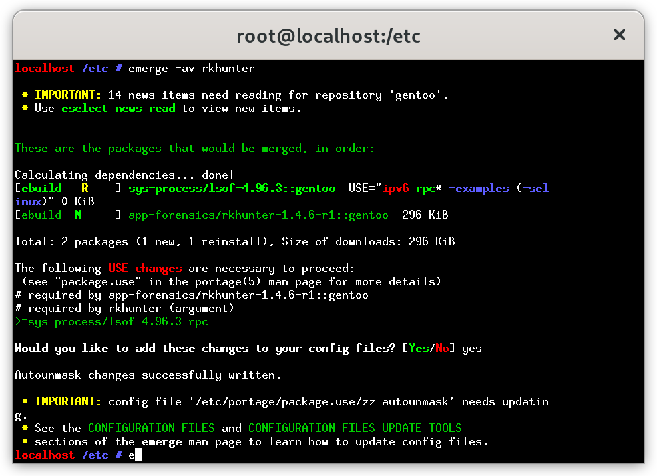Click '296 KiB' size on rkhunter ebuild line
657x476 pixels.
point(425,215)
